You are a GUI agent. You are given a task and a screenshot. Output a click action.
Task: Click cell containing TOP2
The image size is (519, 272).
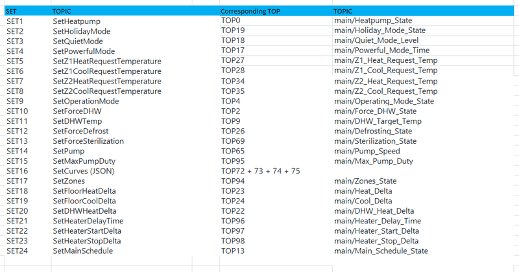coord(230,111)
